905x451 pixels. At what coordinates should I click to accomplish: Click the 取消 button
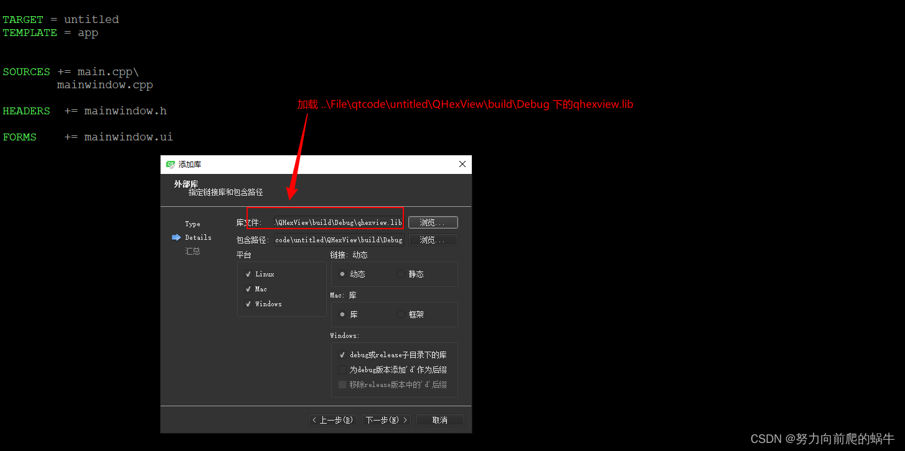440,420
